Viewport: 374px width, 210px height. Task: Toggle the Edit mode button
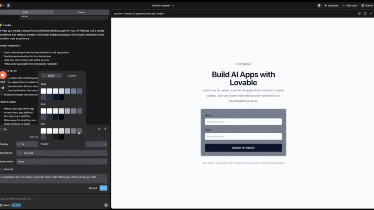click(16, 205)
